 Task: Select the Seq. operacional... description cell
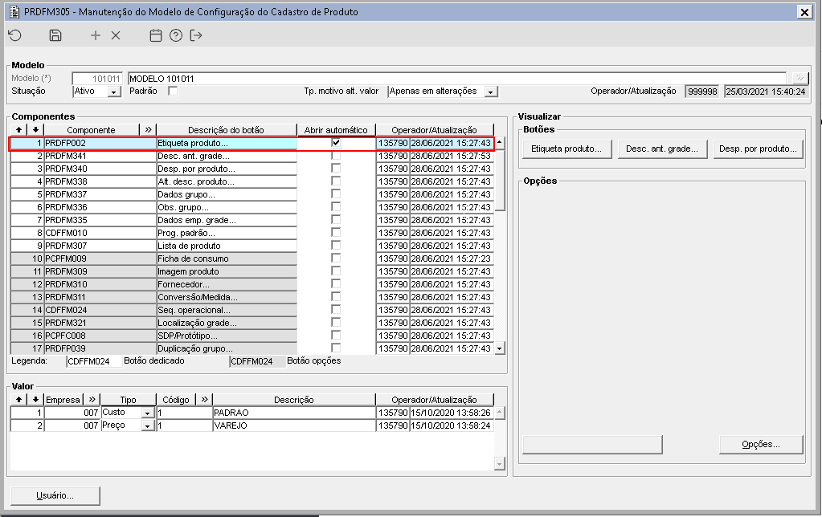[x=227, y=310]
